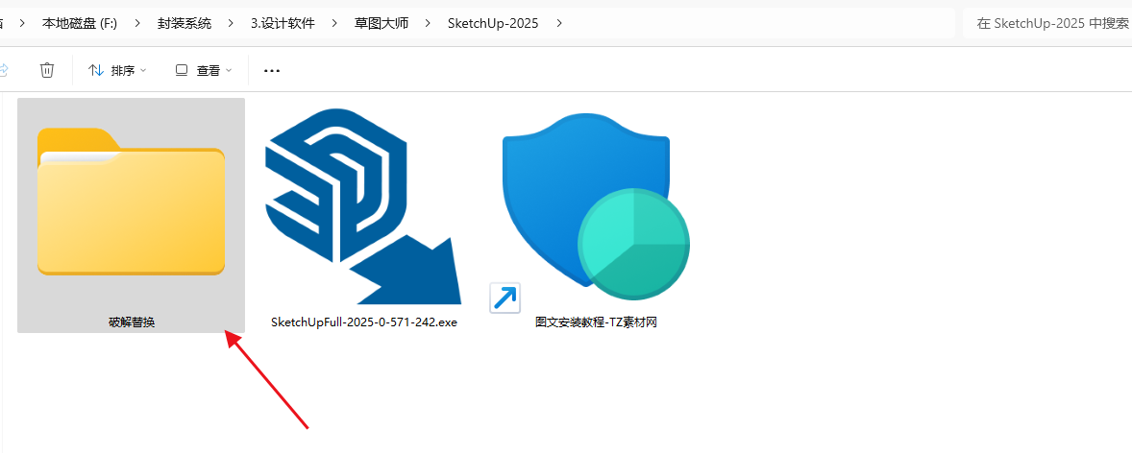This screenshot has height=453, width=1132.
Task: Click SketchUp-2025 breadcrumb segment
Action: tap(492, 23)
